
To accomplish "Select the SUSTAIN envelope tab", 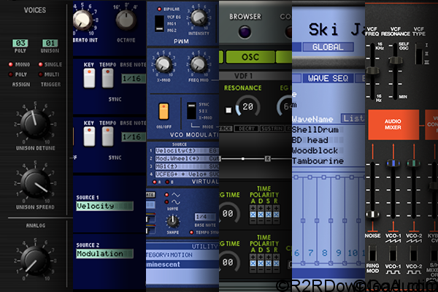I will tap(272, 128).
